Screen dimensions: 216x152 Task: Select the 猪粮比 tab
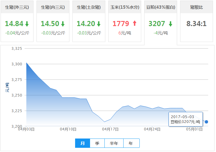[x=197, y=21]
